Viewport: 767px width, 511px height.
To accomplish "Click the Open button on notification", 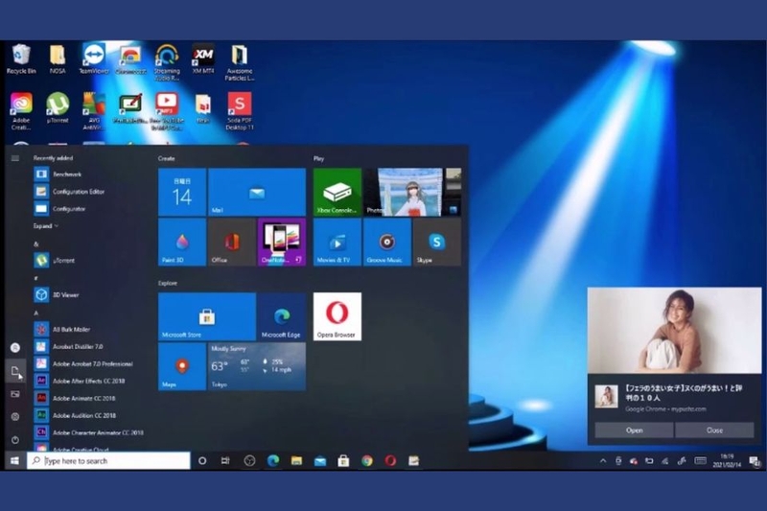I will pos(634,430).
